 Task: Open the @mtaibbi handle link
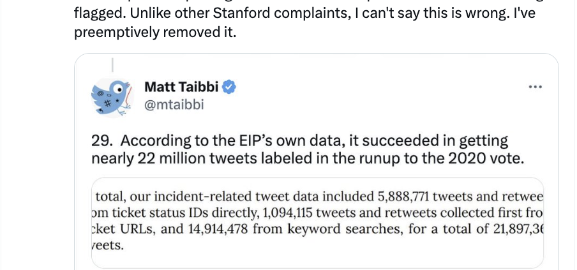(x=174, y=105)
